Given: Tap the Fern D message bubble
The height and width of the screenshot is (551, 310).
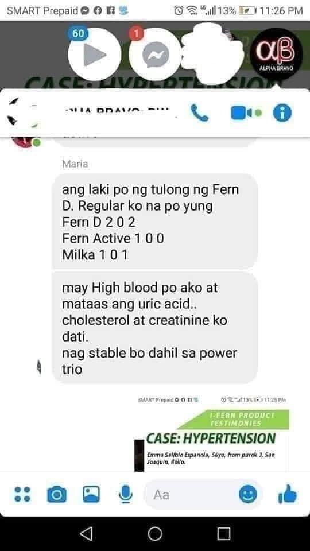Looking at the screenshot, I should [x=155, y=223].
